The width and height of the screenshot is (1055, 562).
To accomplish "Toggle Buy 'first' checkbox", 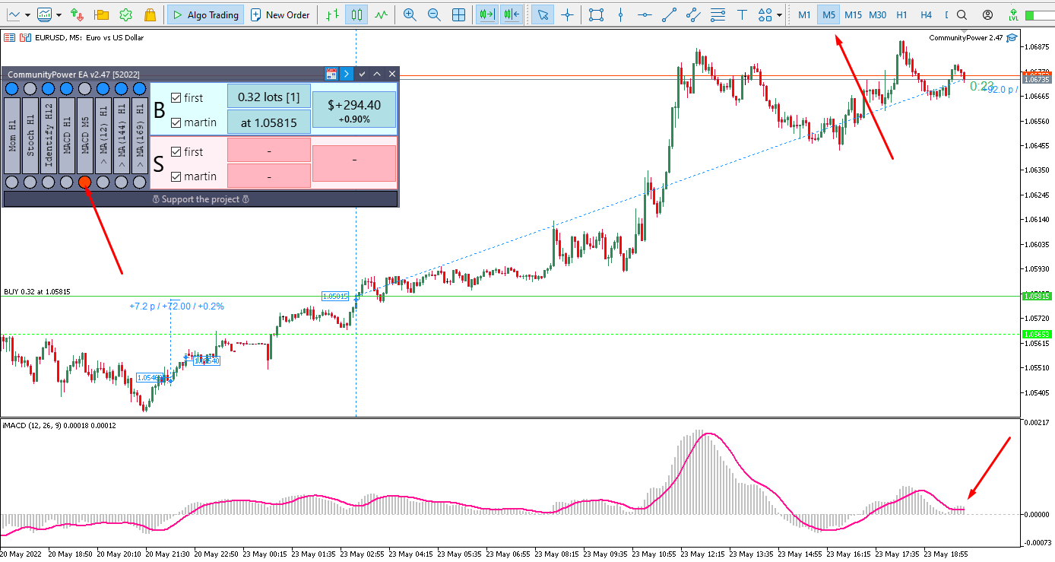I will click(x=176, y=97).
